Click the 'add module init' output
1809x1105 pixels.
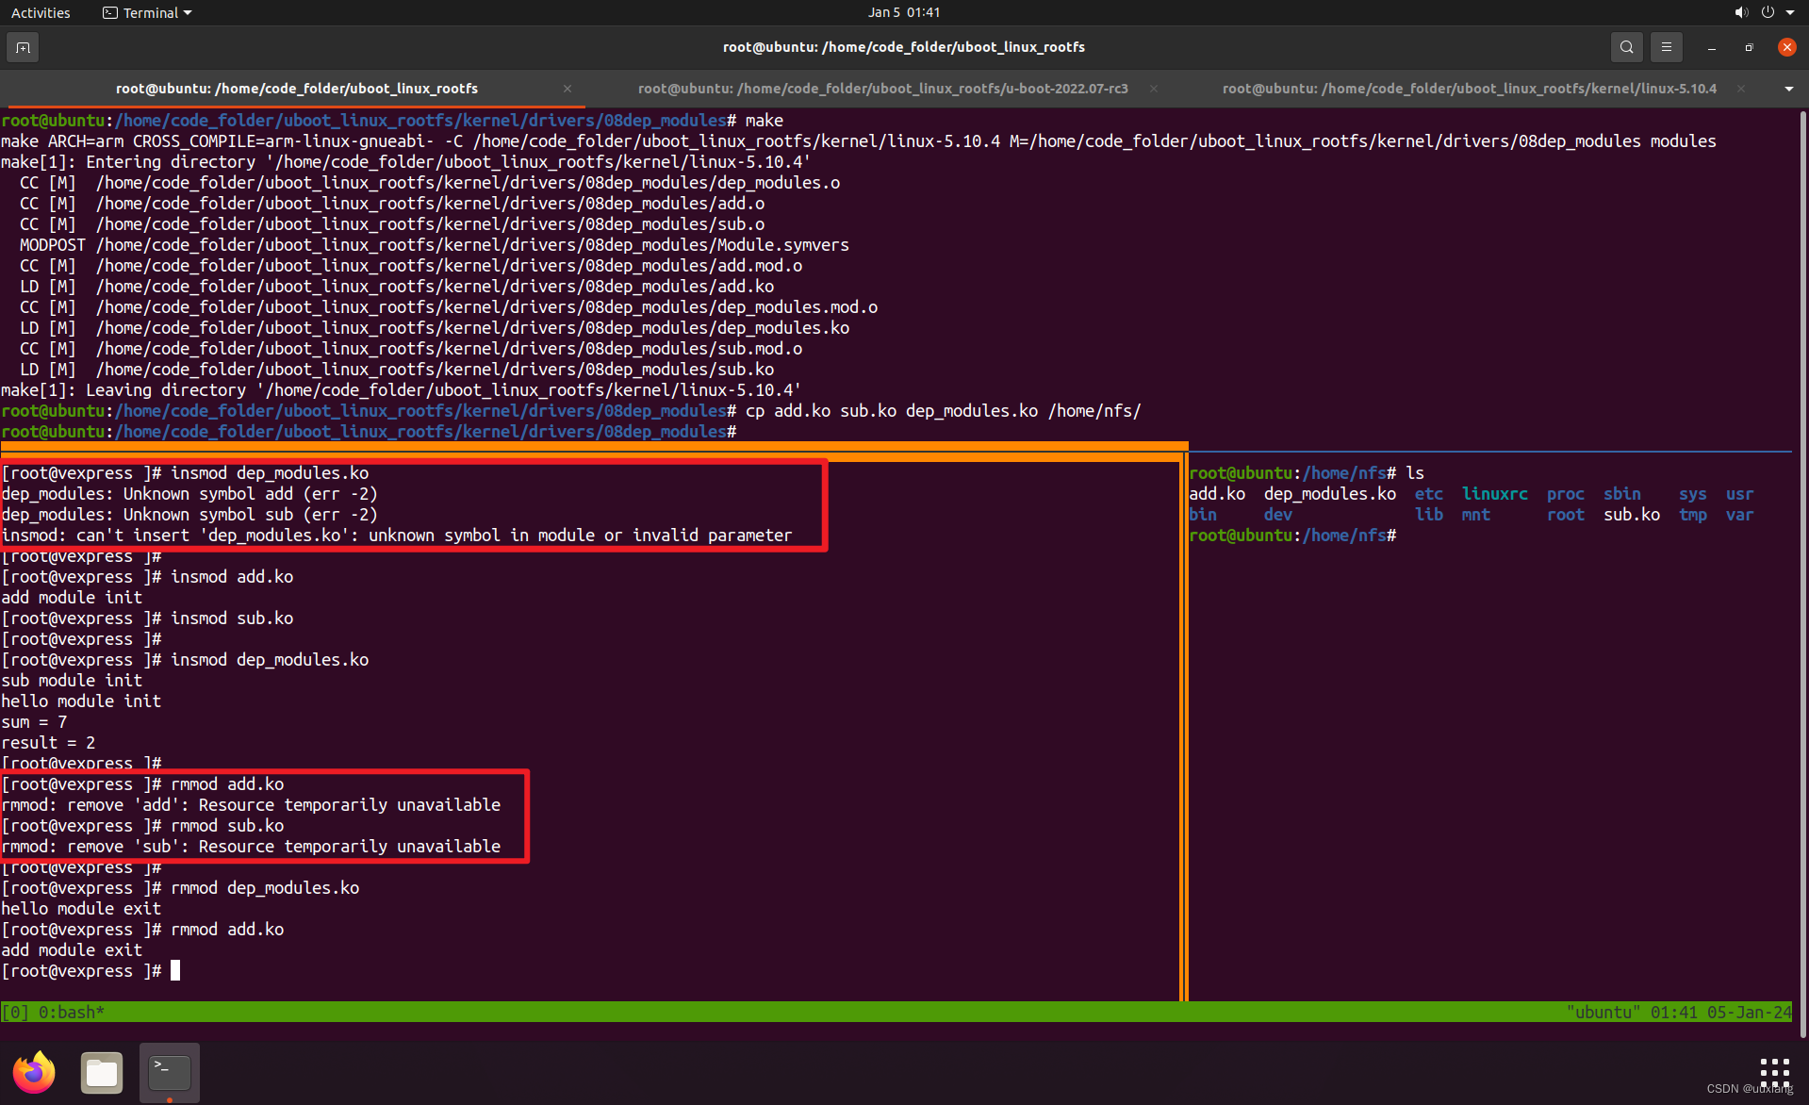pyautogui.click(x=72, y=598)
